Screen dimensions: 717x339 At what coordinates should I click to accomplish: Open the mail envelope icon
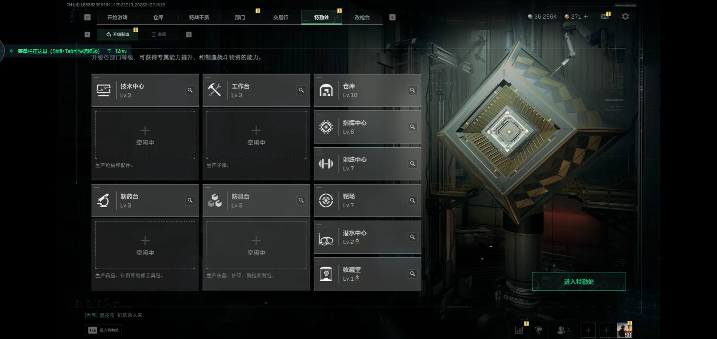(x=605, y=16)
